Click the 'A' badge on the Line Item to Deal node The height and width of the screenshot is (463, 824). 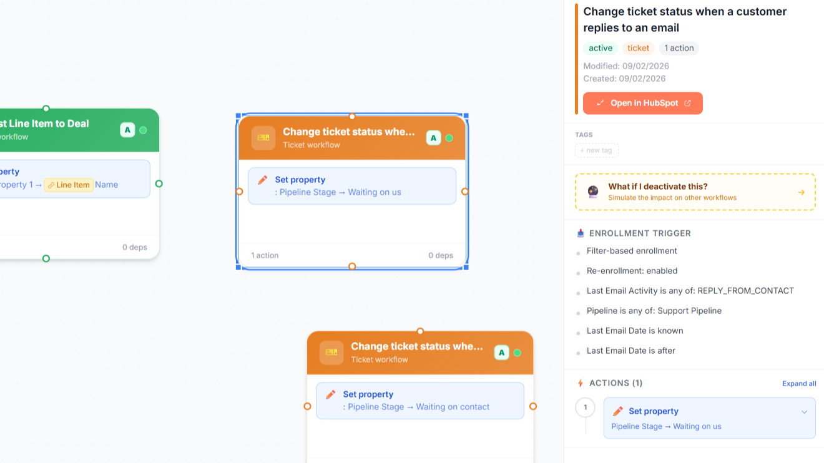pyautogui.click(x=127, y=130)
